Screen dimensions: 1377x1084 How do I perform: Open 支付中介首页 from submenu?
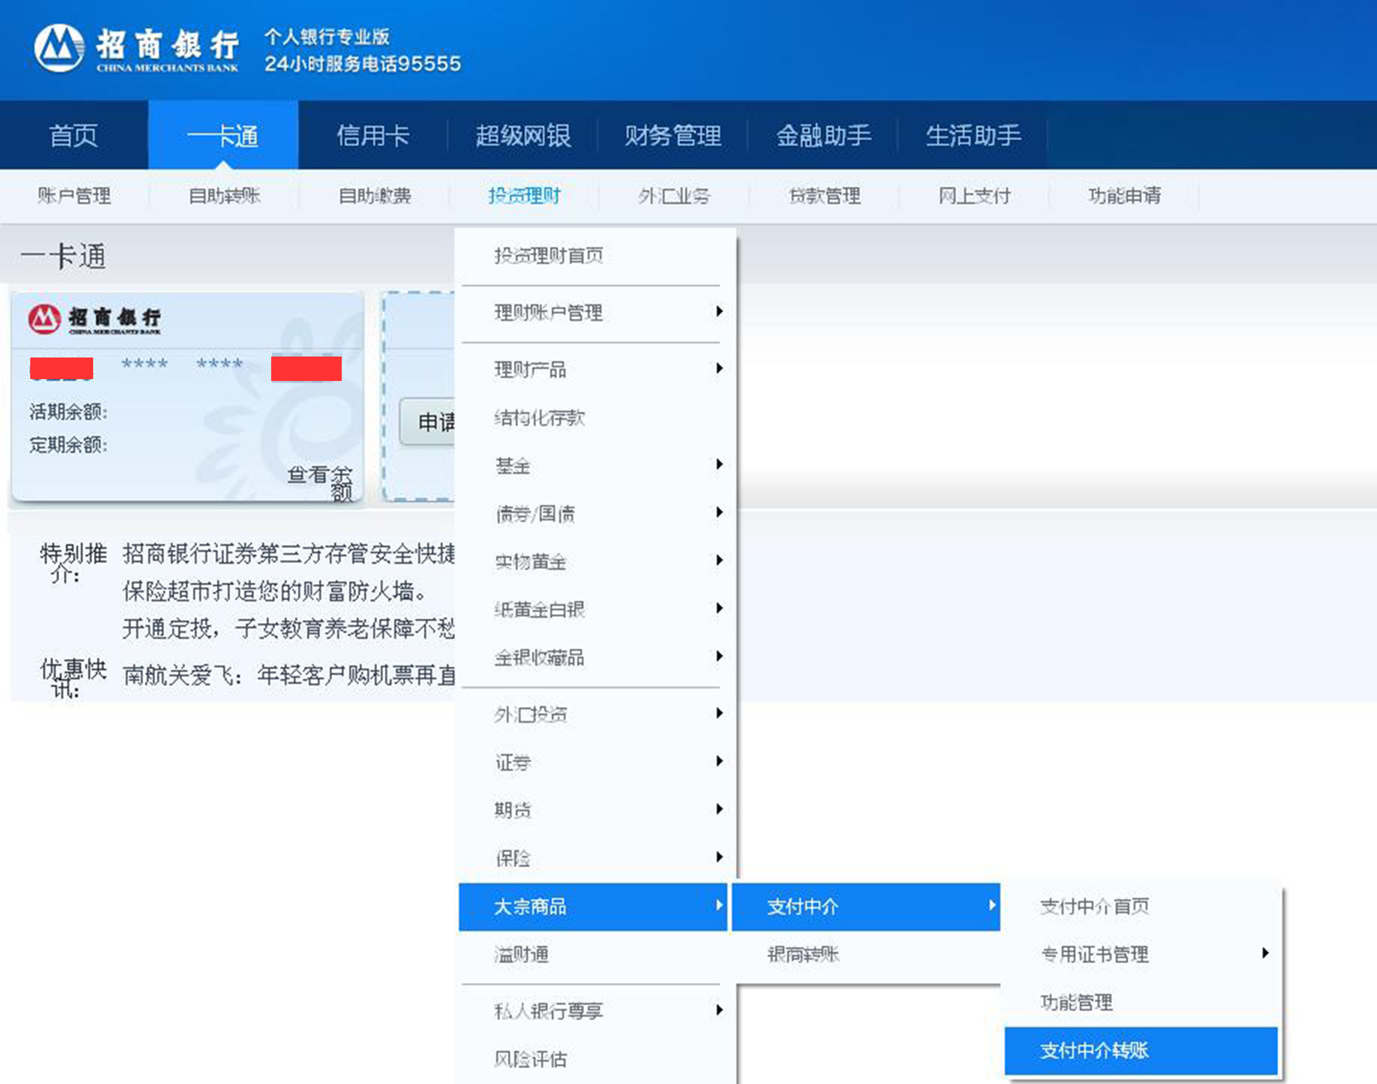[x=1094, y=906]
